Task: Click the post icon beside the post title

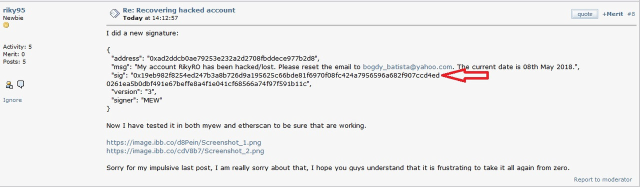Action: [114, 13]
